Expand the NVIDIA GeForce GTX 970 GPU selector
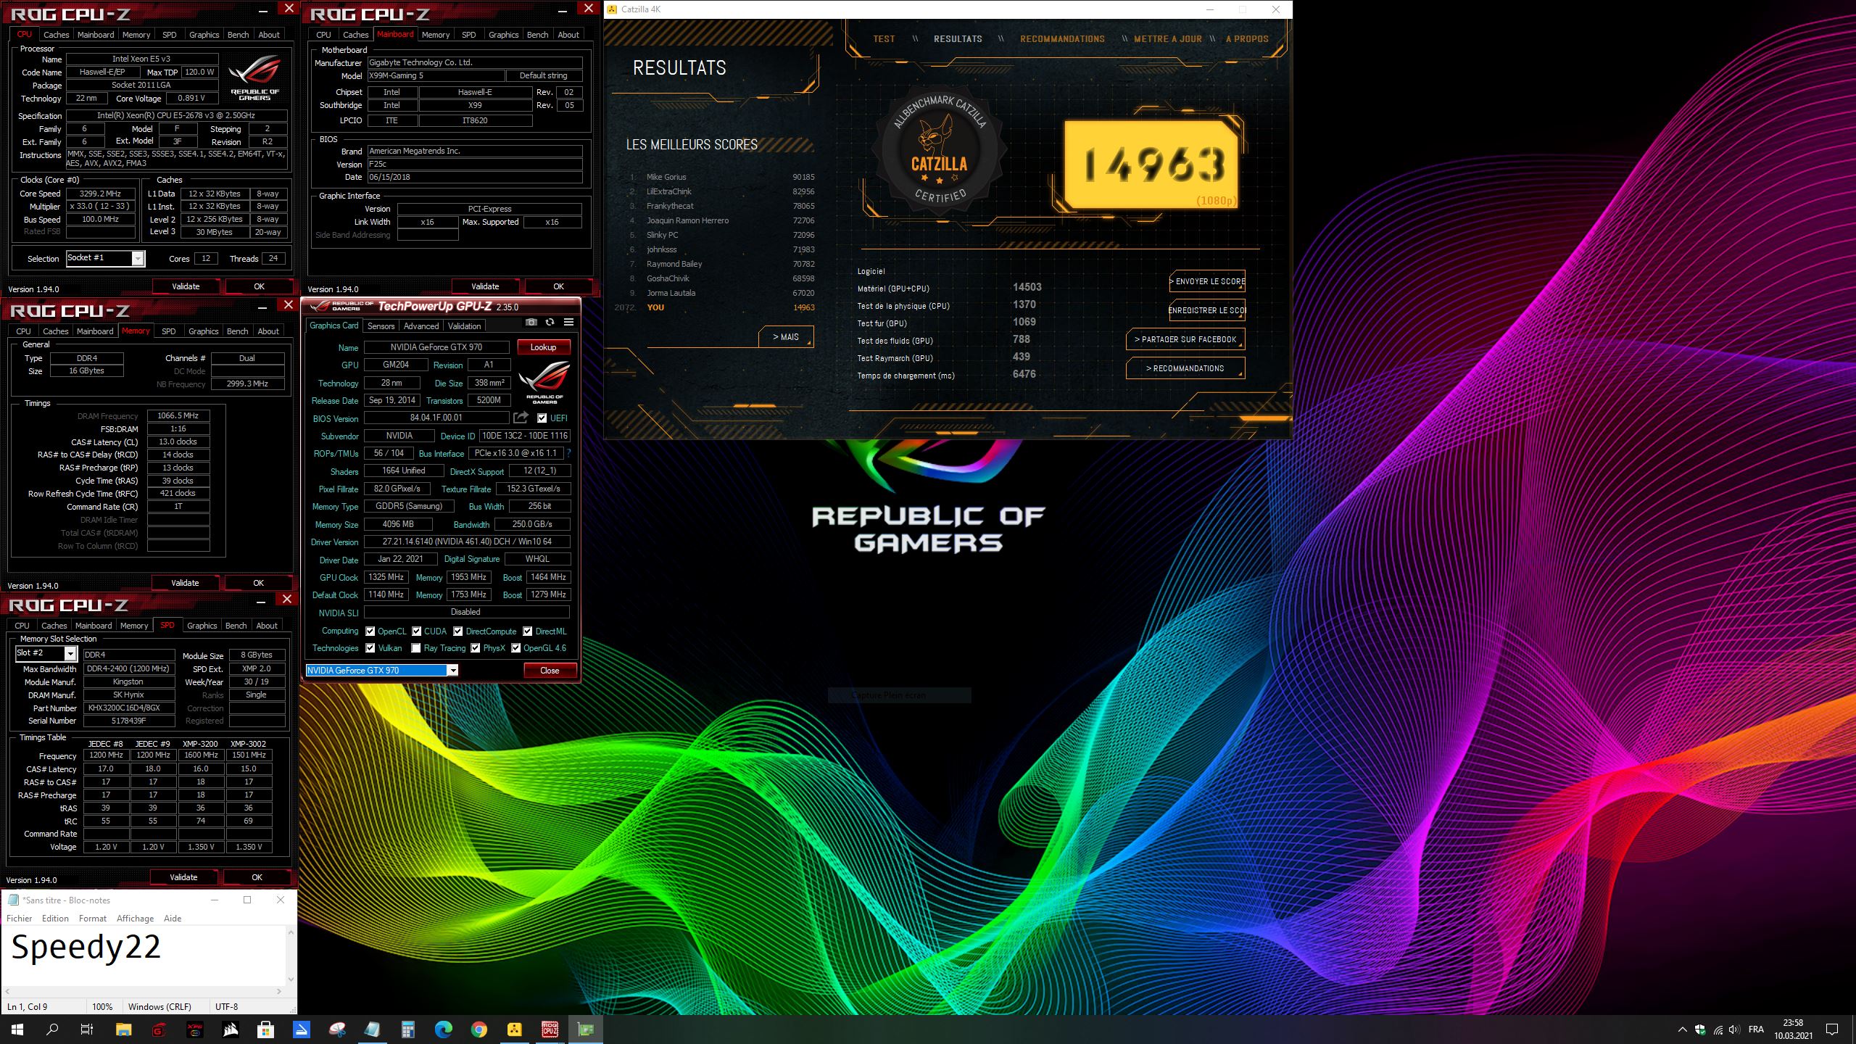 coord(452,670)
